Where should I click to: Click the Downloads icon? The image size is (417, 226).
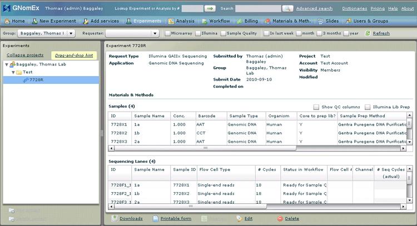(x=115, y=218)
